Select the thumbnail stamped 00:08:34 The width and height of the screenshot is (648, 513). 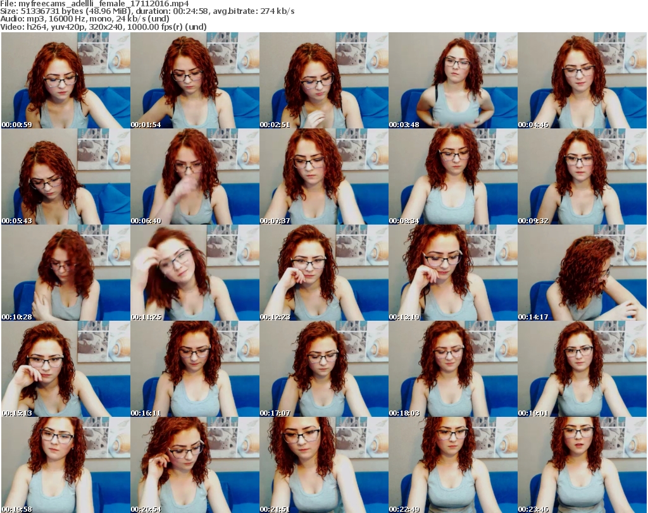pyautogui.click(x=453, y=176)
